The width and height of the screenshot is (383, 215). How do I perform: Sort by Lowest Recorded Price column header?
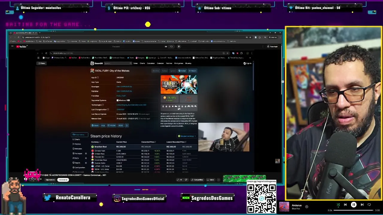[x=177, y=142]
